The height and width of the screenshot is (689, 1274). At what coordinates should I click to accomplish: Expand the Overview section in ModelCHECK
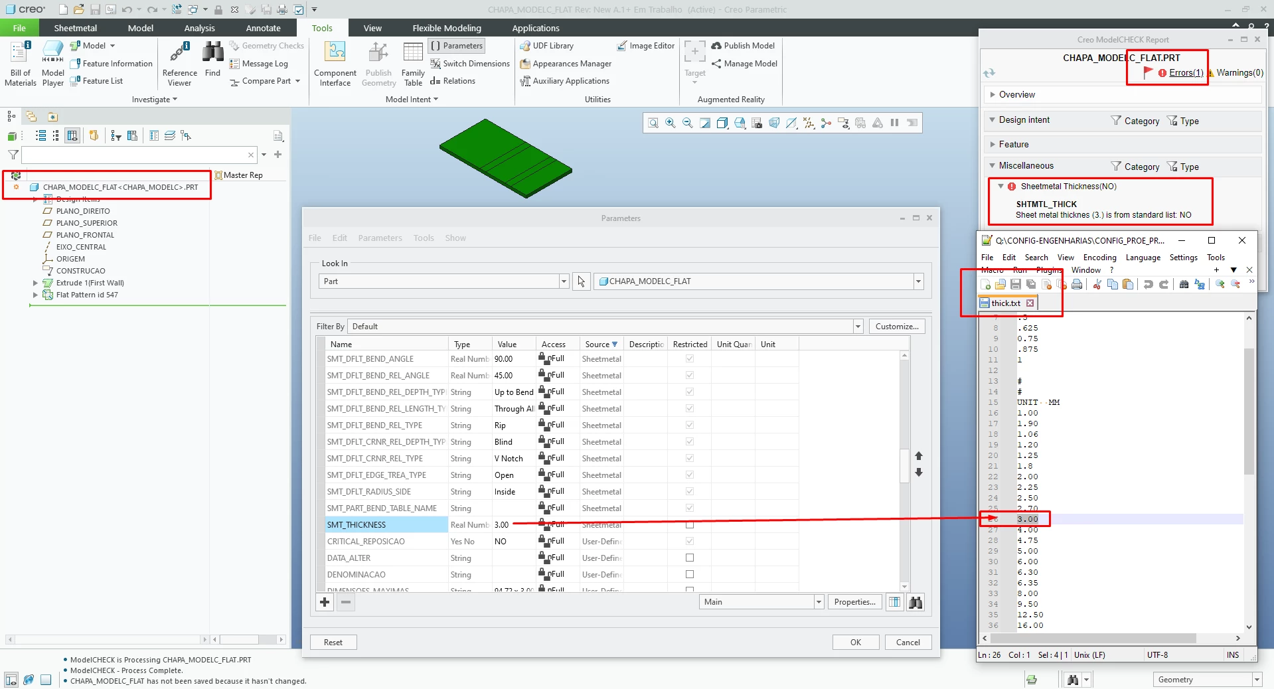tap(993, 95)
